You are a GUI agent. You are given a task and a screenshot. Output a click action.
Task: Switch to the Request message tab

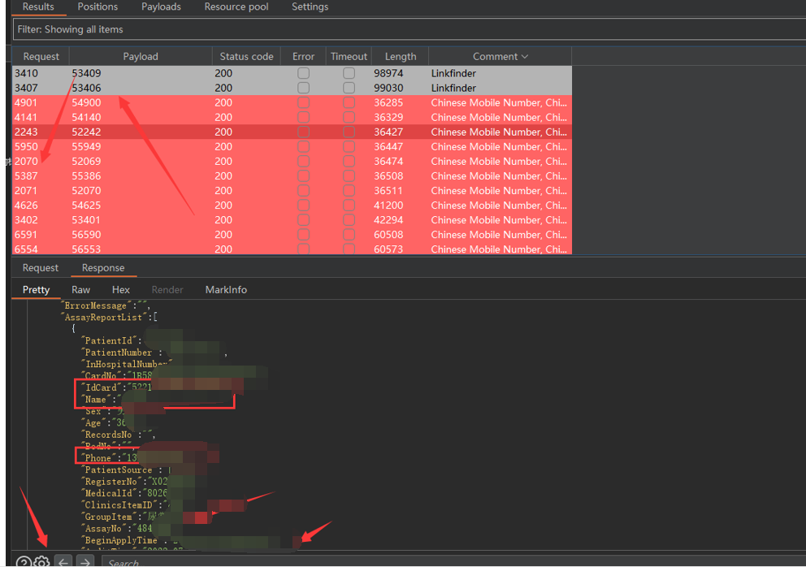click(41, 268)
